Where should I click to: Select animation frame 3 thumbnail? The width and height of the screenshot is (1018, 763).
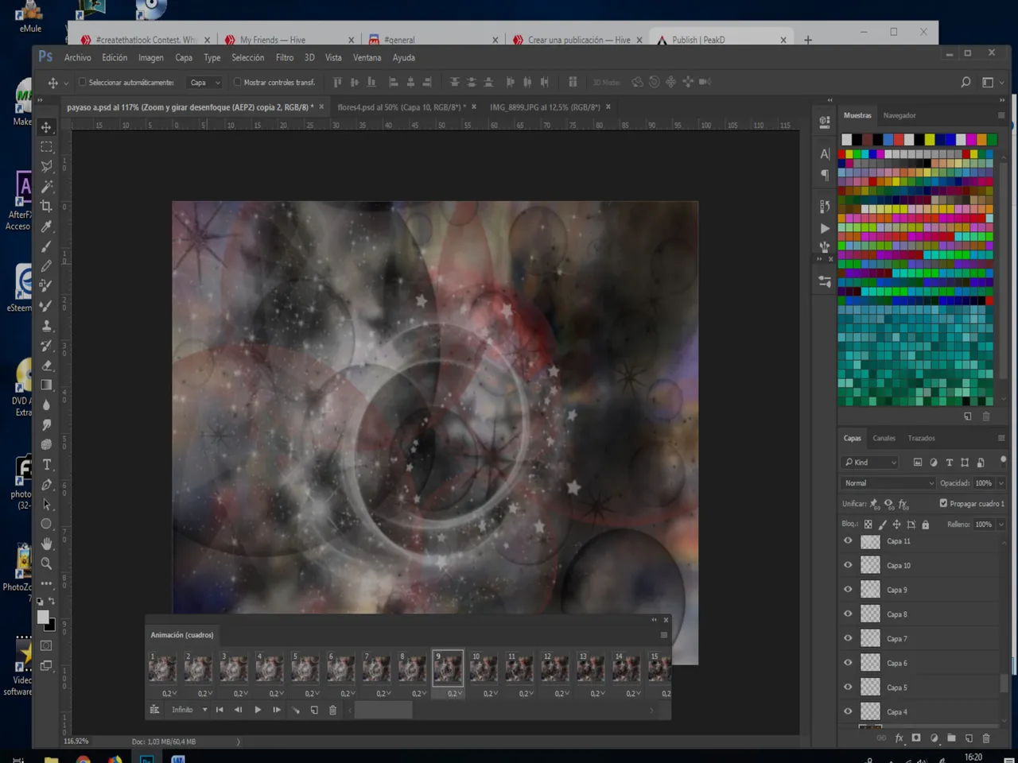pos(233,668)
